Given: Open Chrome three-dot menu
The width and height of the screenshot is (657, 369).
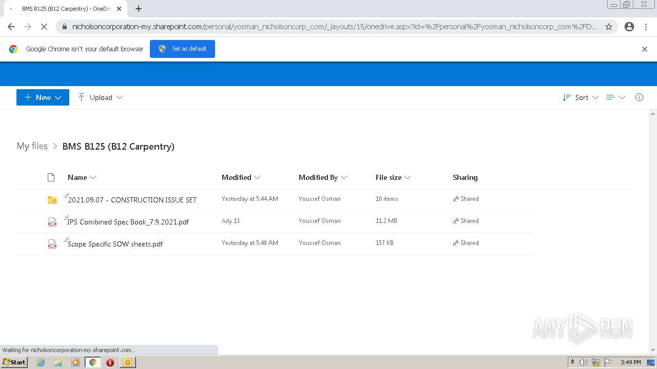Looking at the screenshot, I should point(646,27).
